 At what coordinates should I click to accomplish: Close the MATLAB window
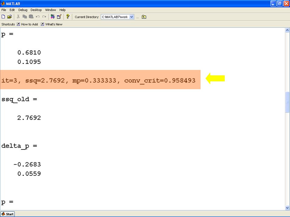[286, 4]
